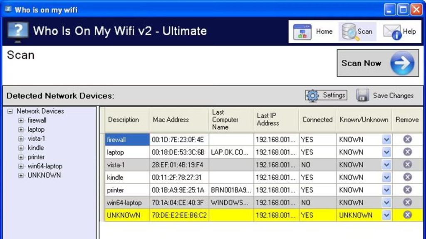This screenshot has height=239, width=426.
Task: Remove the kindle device entry
Action: (407, 177)
